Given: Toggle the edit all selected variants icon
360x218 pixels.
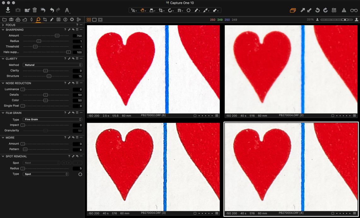Looking at the screenshot, I should (293, 10).
